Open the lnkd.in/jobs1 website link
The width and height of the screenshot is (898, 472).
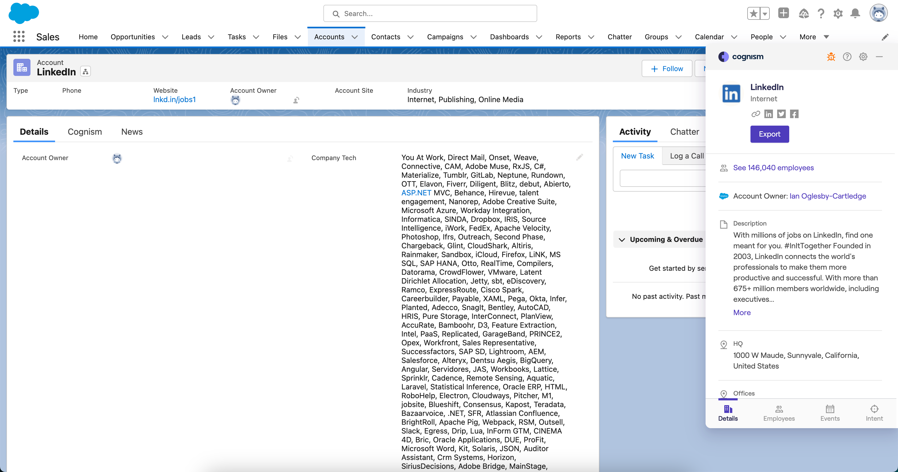[x=175, y=100]
